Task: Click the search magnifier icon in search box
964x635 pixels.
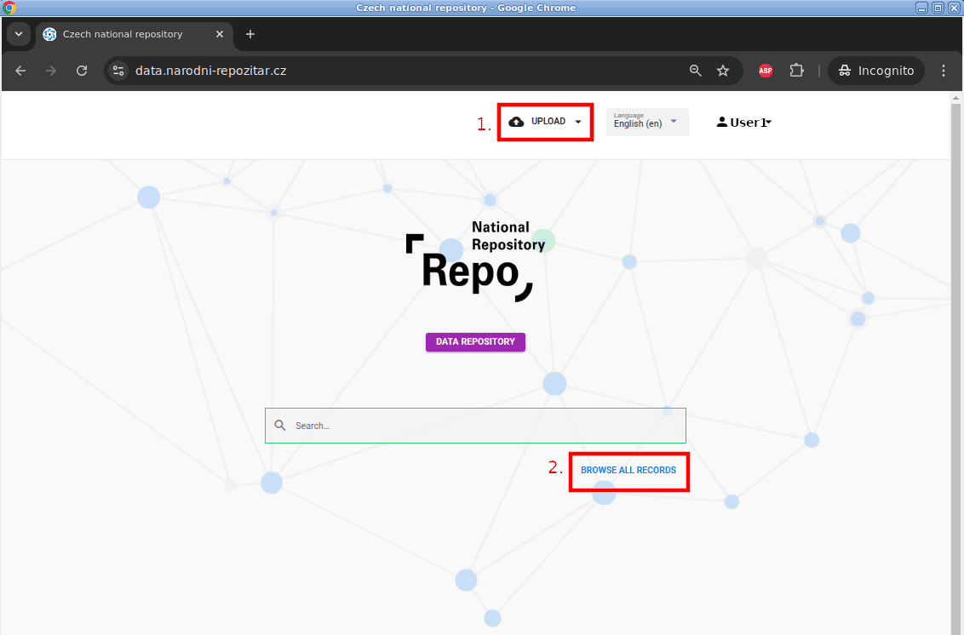Action: click(280, 426)
